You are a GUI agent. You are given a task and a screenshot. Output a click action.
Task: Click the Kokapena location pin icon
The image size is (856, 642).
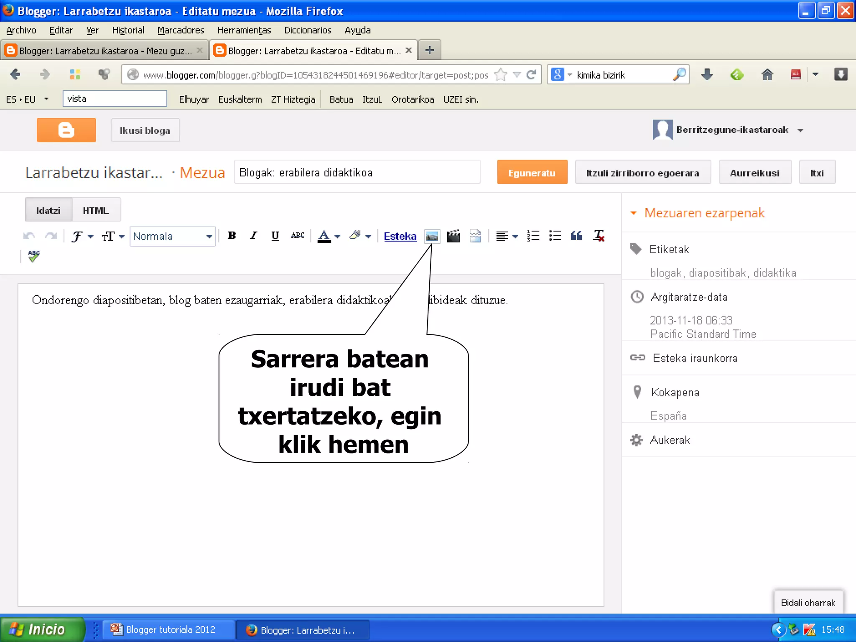click(637, 392)
